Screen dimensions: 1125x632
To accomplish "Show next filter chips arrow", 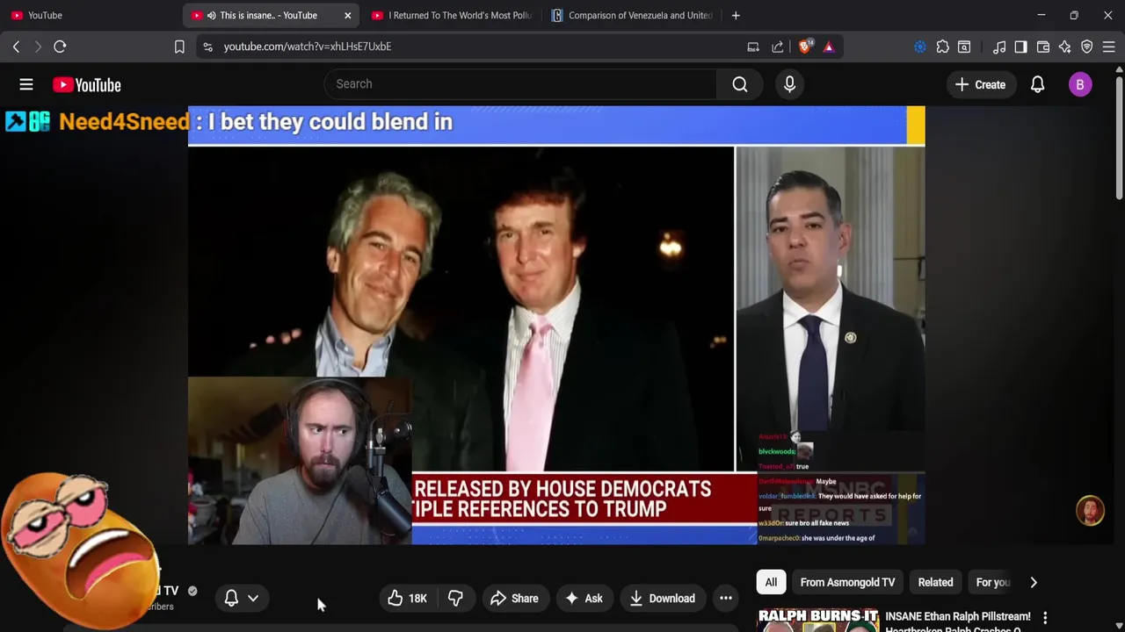I will tap(1034, 582).
